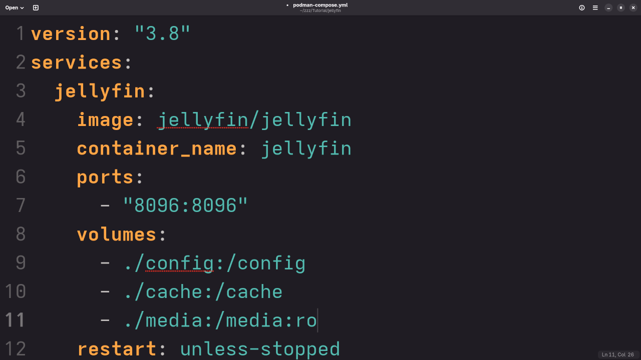This screenshot has height=360, width=641.
Task: Place cursor on the "version" key
Action: tap(71, 34)
